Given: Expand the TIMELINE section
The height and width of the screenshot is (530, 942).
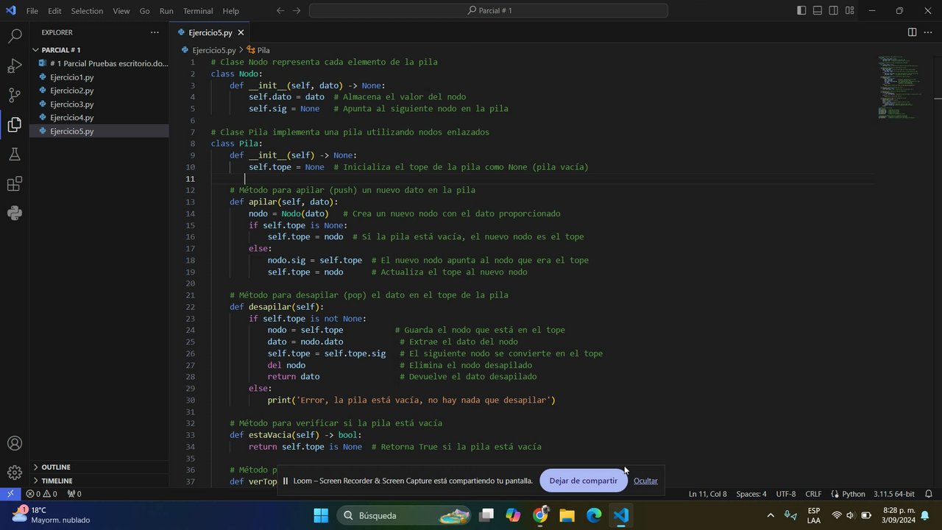Looking at the screenshot, I should click(57, 481).
